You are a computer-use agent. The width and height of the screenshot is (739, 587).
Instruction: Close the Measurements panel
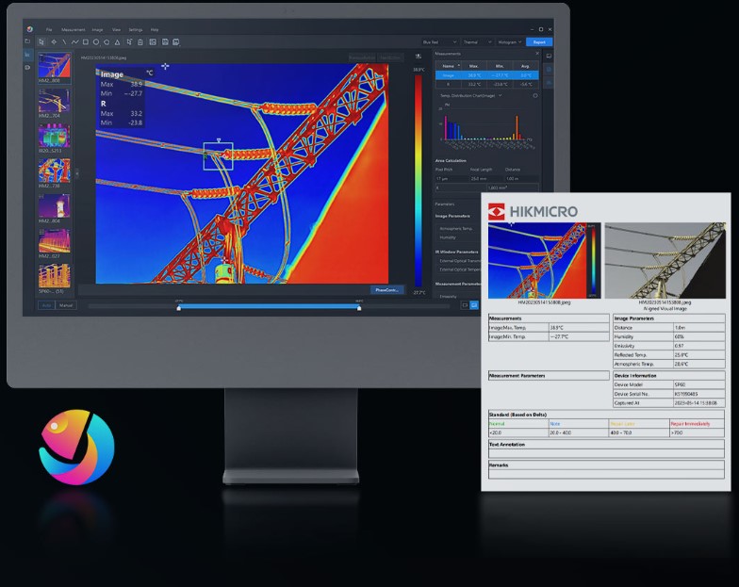pyautogui.click(x=537, y=54)
